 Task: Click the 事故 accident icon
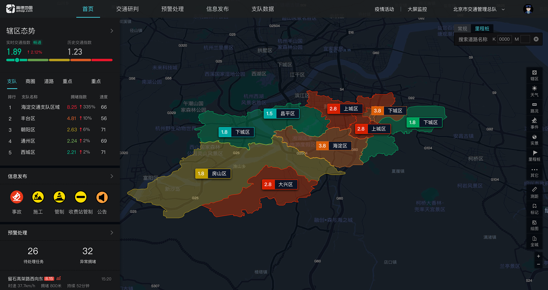coord(17,197)
